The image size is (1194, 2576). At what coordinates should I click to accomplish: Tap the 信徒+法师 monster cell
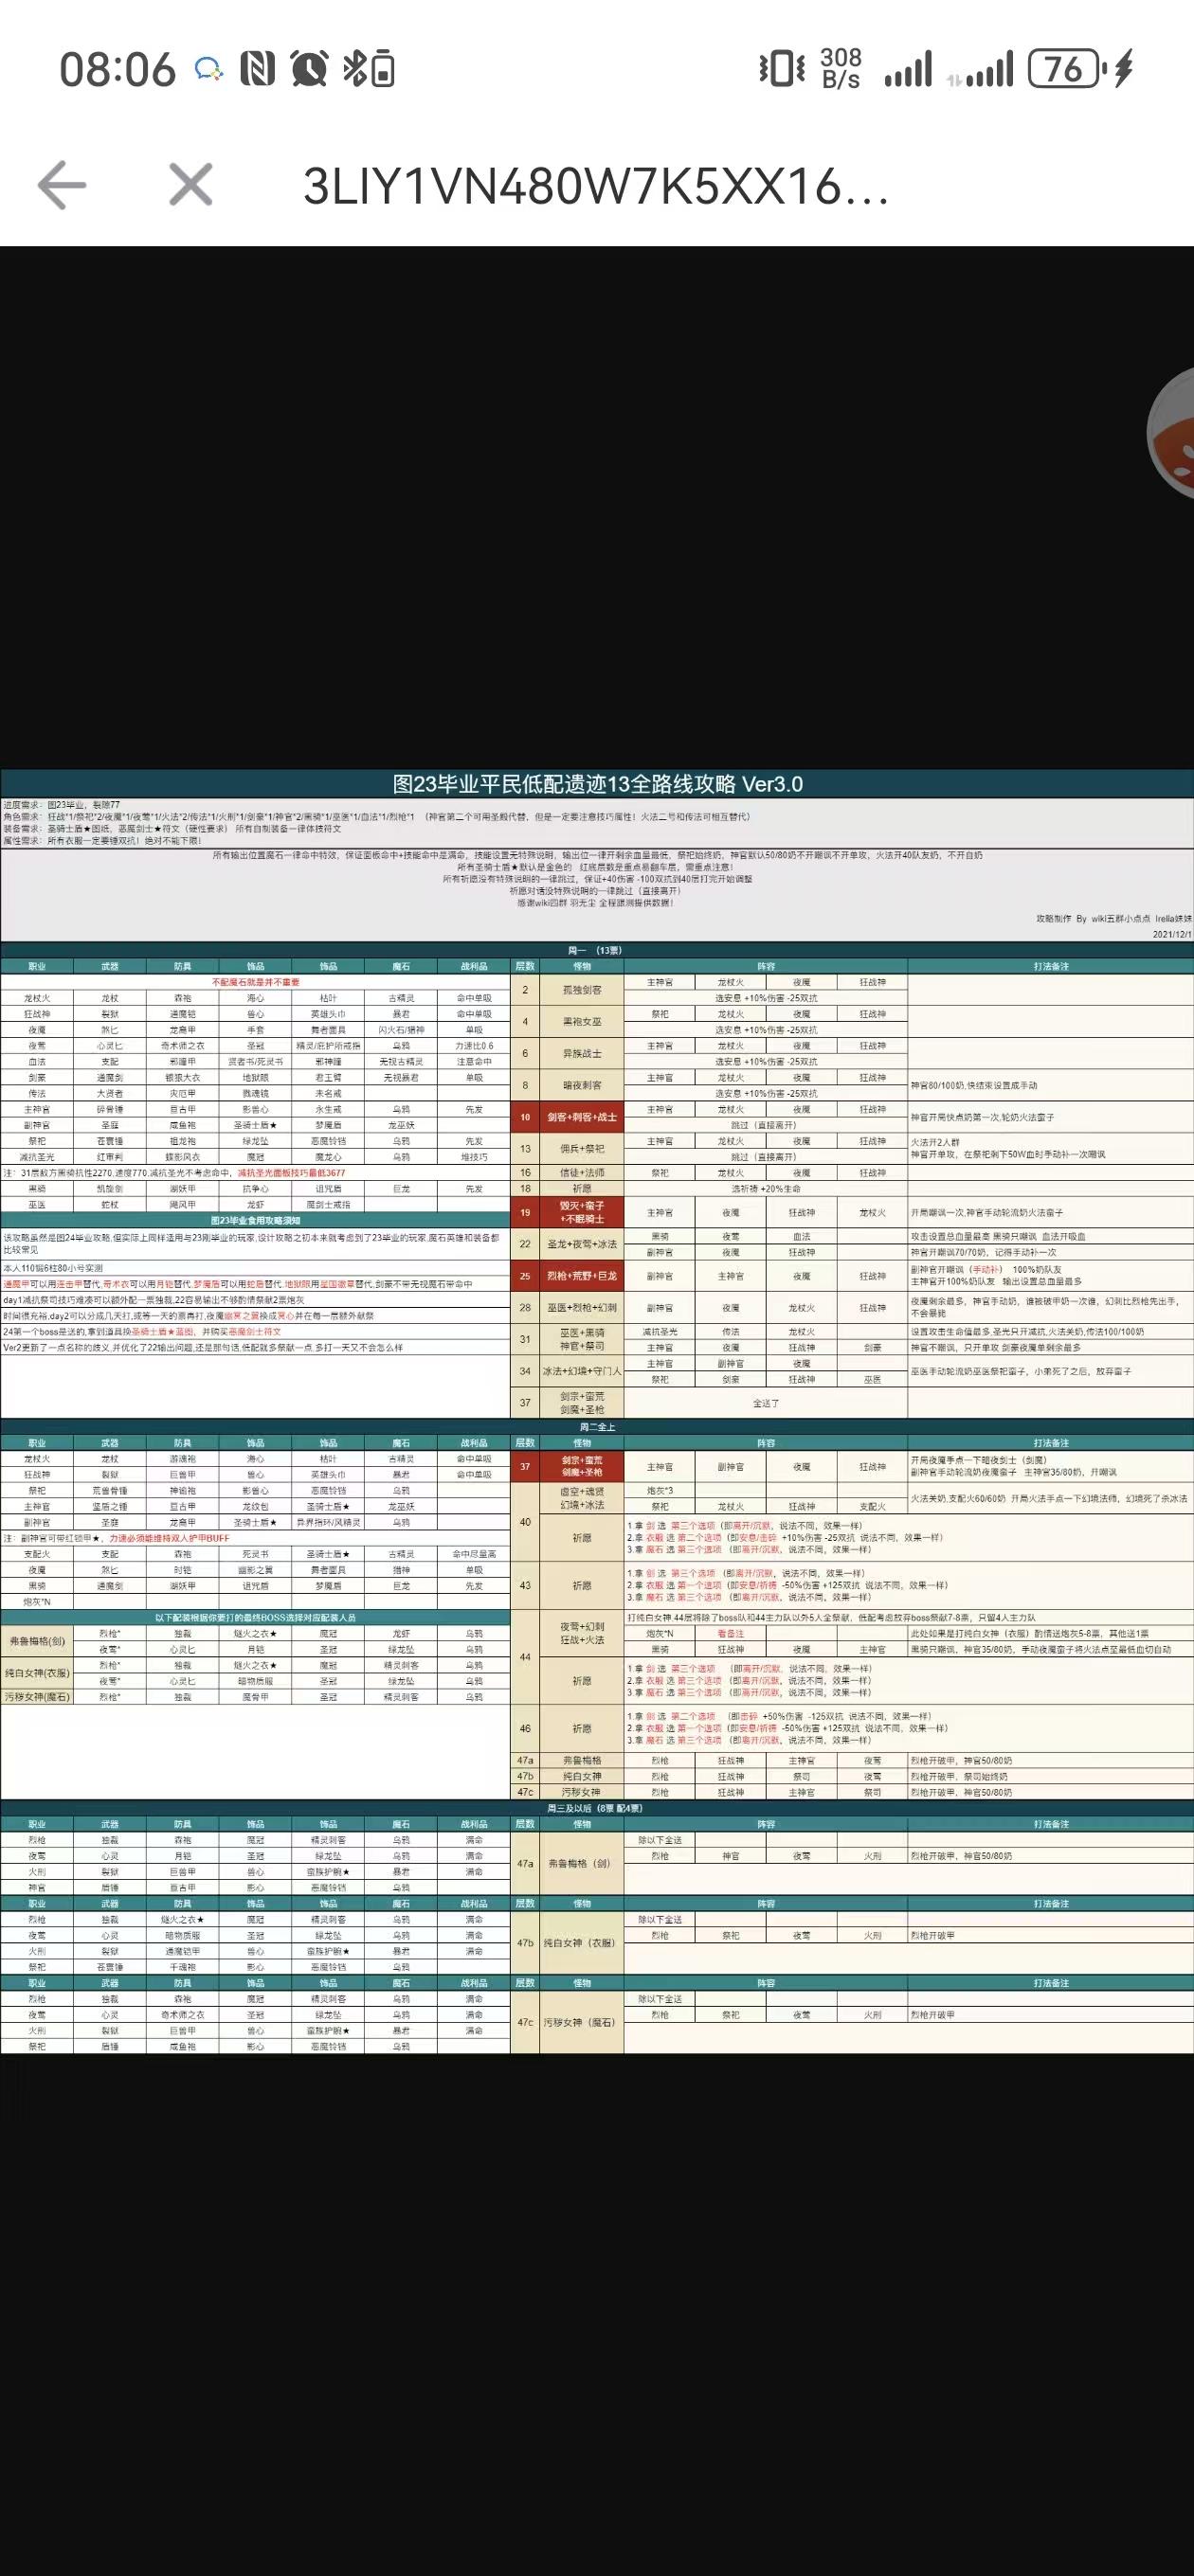click(x=582, y=1172)
